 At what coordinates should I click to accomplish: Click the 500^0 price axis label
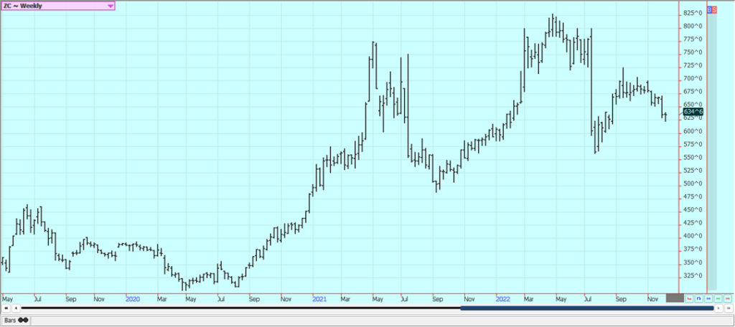693,184
